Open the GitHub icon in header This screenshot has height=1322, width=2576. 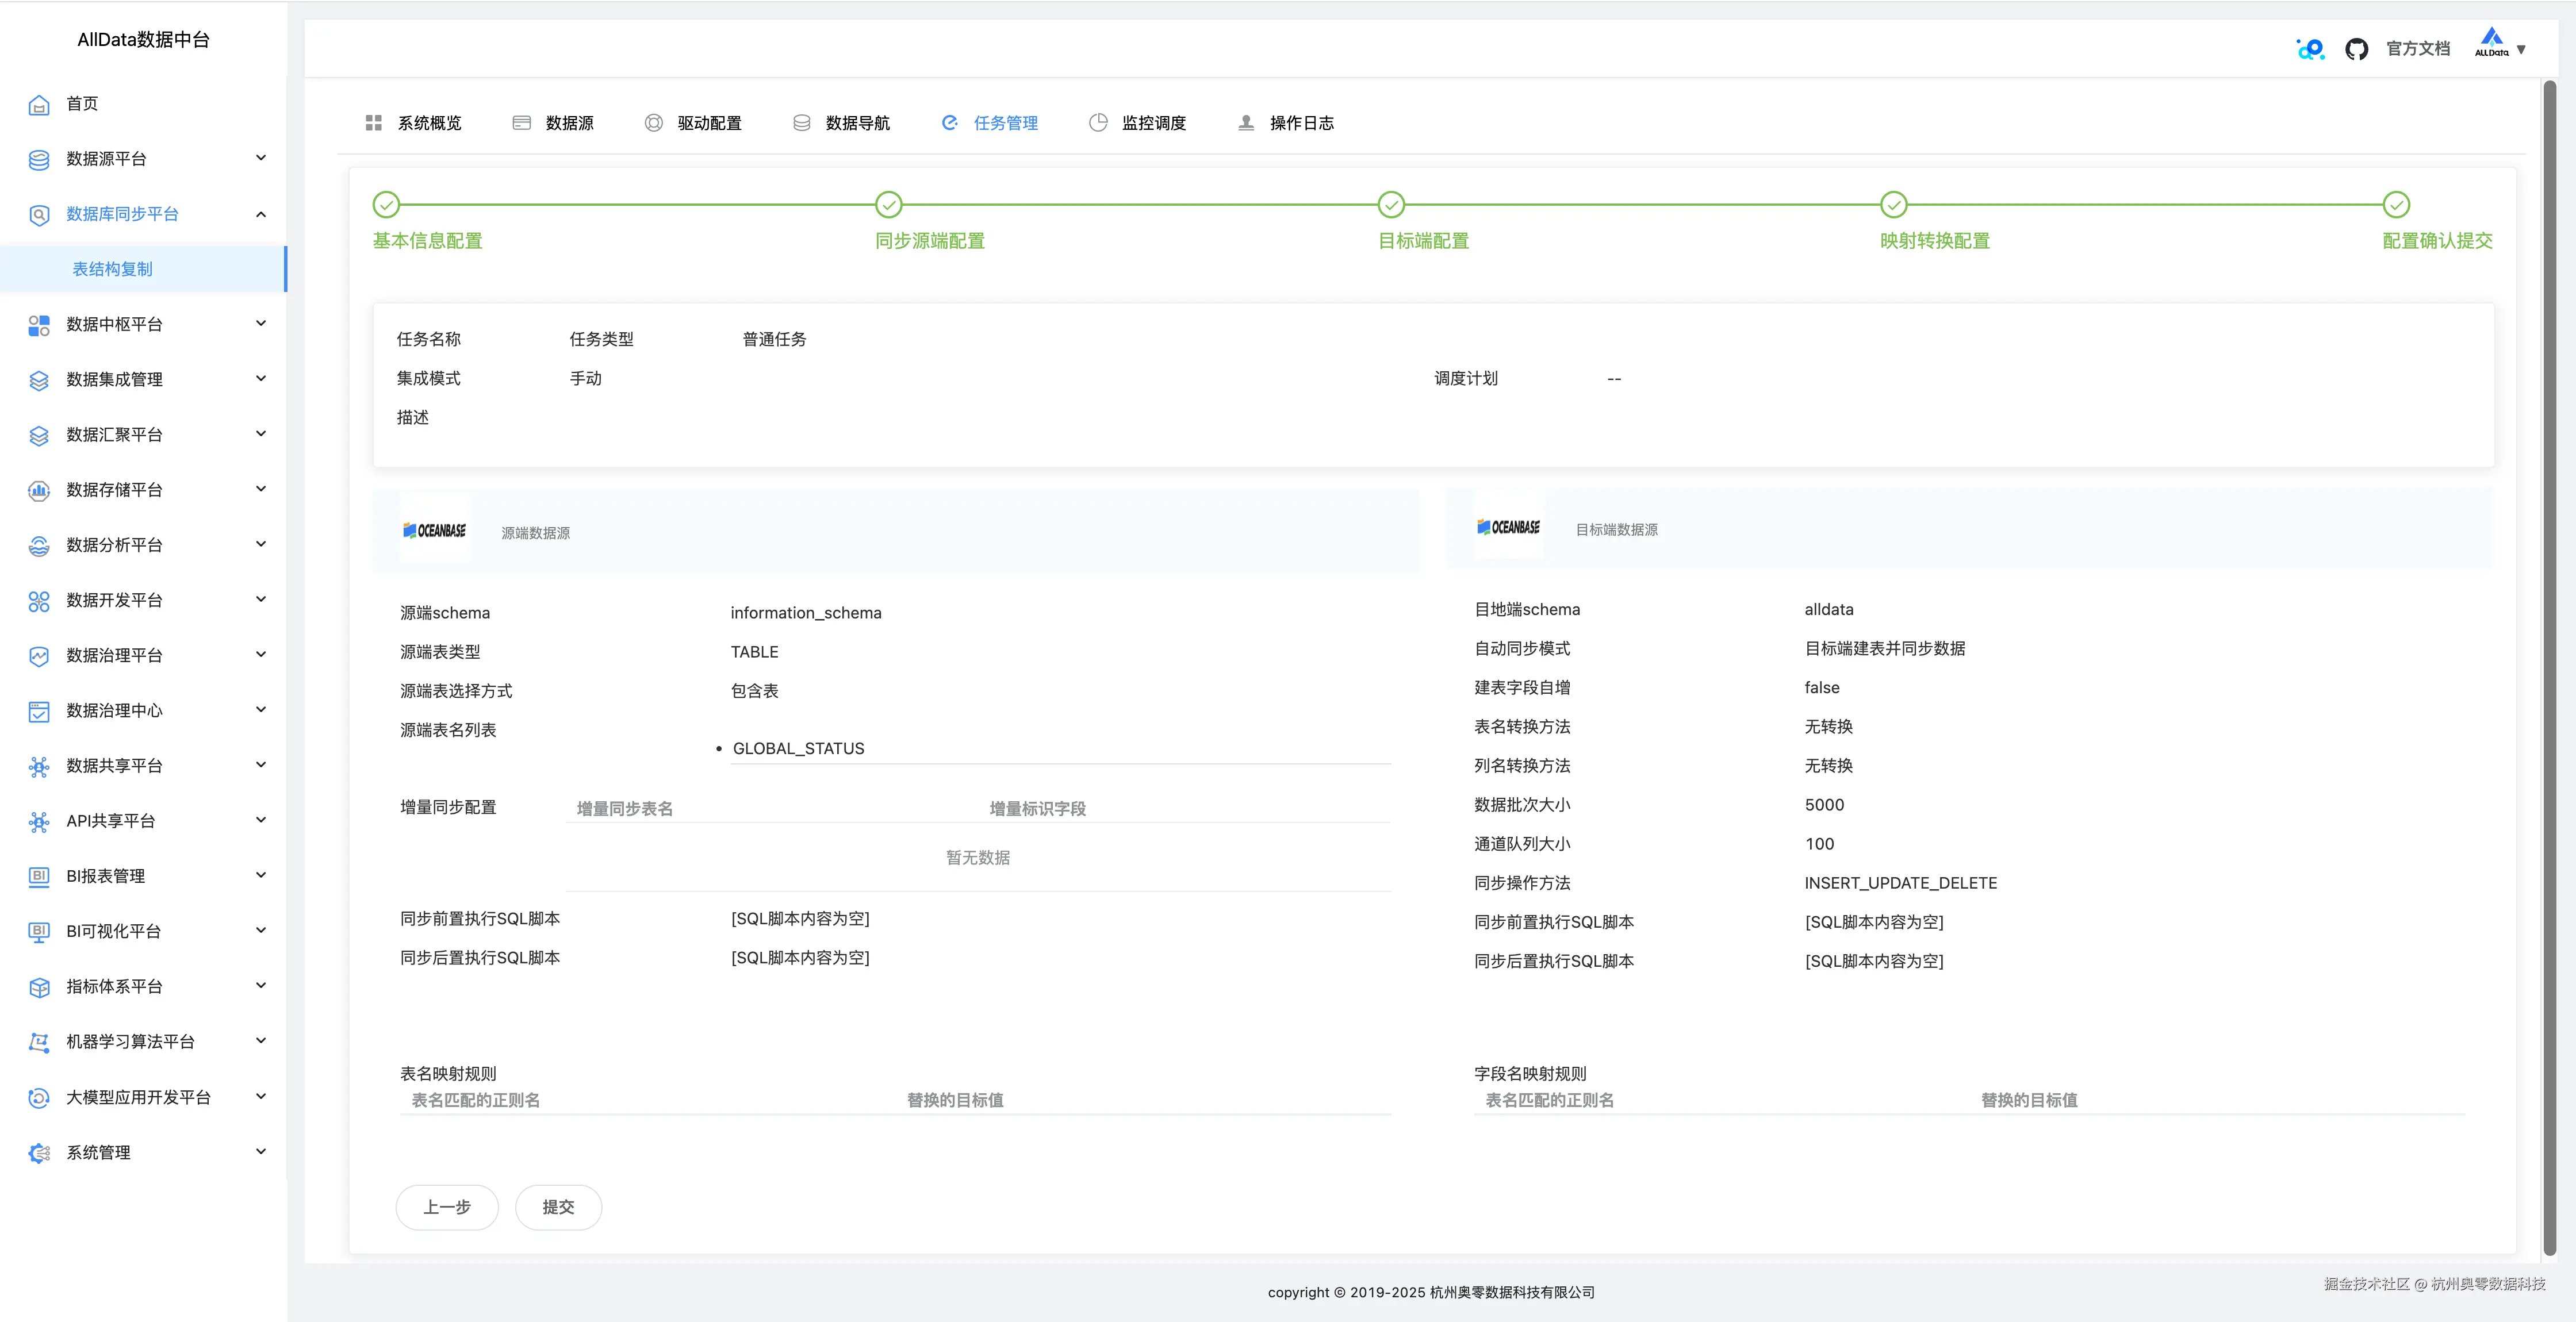click(2356, 49)
